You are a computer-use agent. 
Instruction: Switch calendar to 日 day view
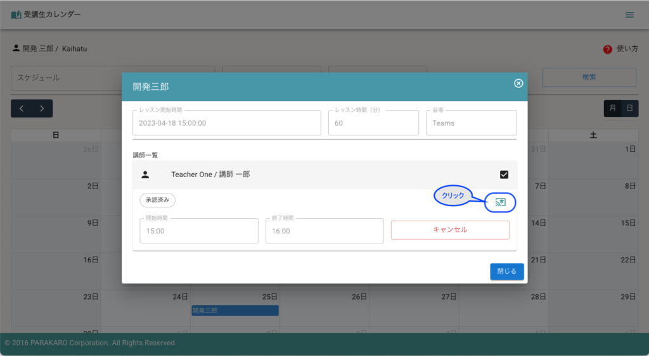pos(629,109)
